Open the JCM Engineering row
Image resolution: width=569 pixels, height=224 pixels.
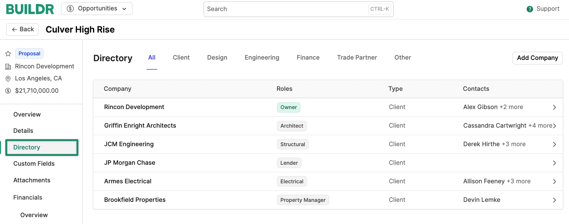click(328, 145)
